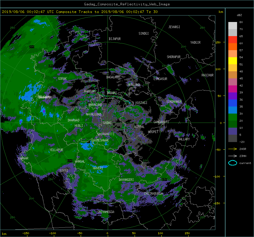Click the GOKAK city label
This screenshot has width=254, height=237.
(x=63, y=79)
